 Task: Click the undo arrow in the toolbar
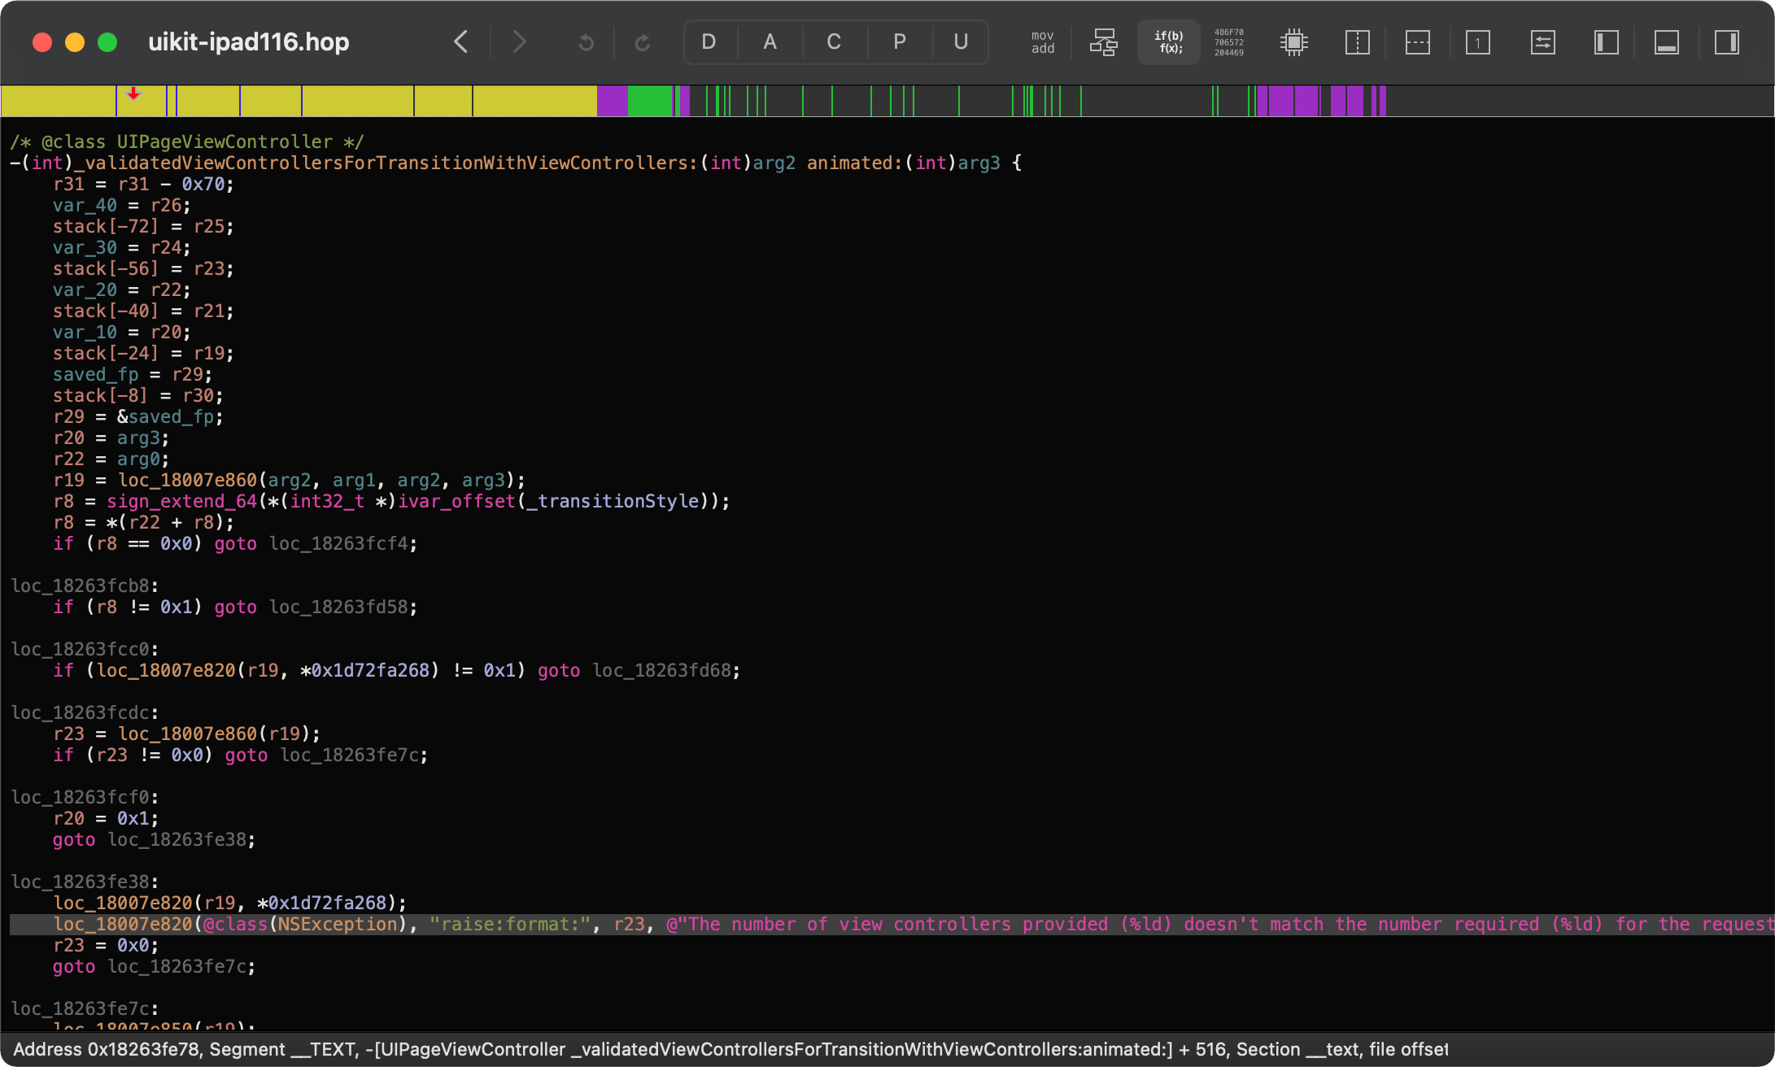(586, 42)
